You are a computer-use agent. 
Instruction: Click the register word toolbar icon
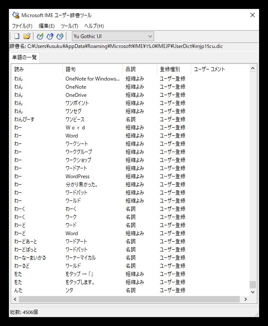(x=40, y=36)
